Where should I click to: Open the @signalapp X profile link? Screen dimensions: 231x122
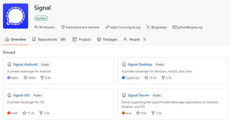(159, 27)
